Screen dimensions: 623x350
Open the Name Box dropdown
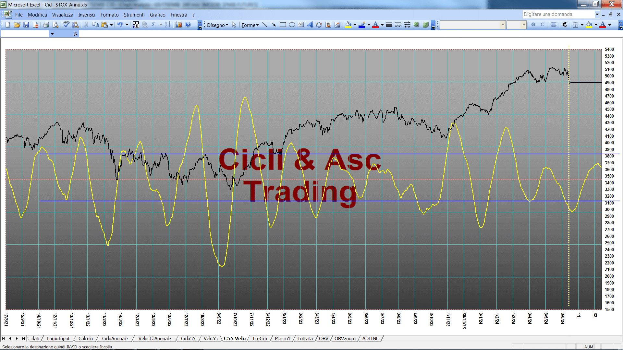[52, 34]
